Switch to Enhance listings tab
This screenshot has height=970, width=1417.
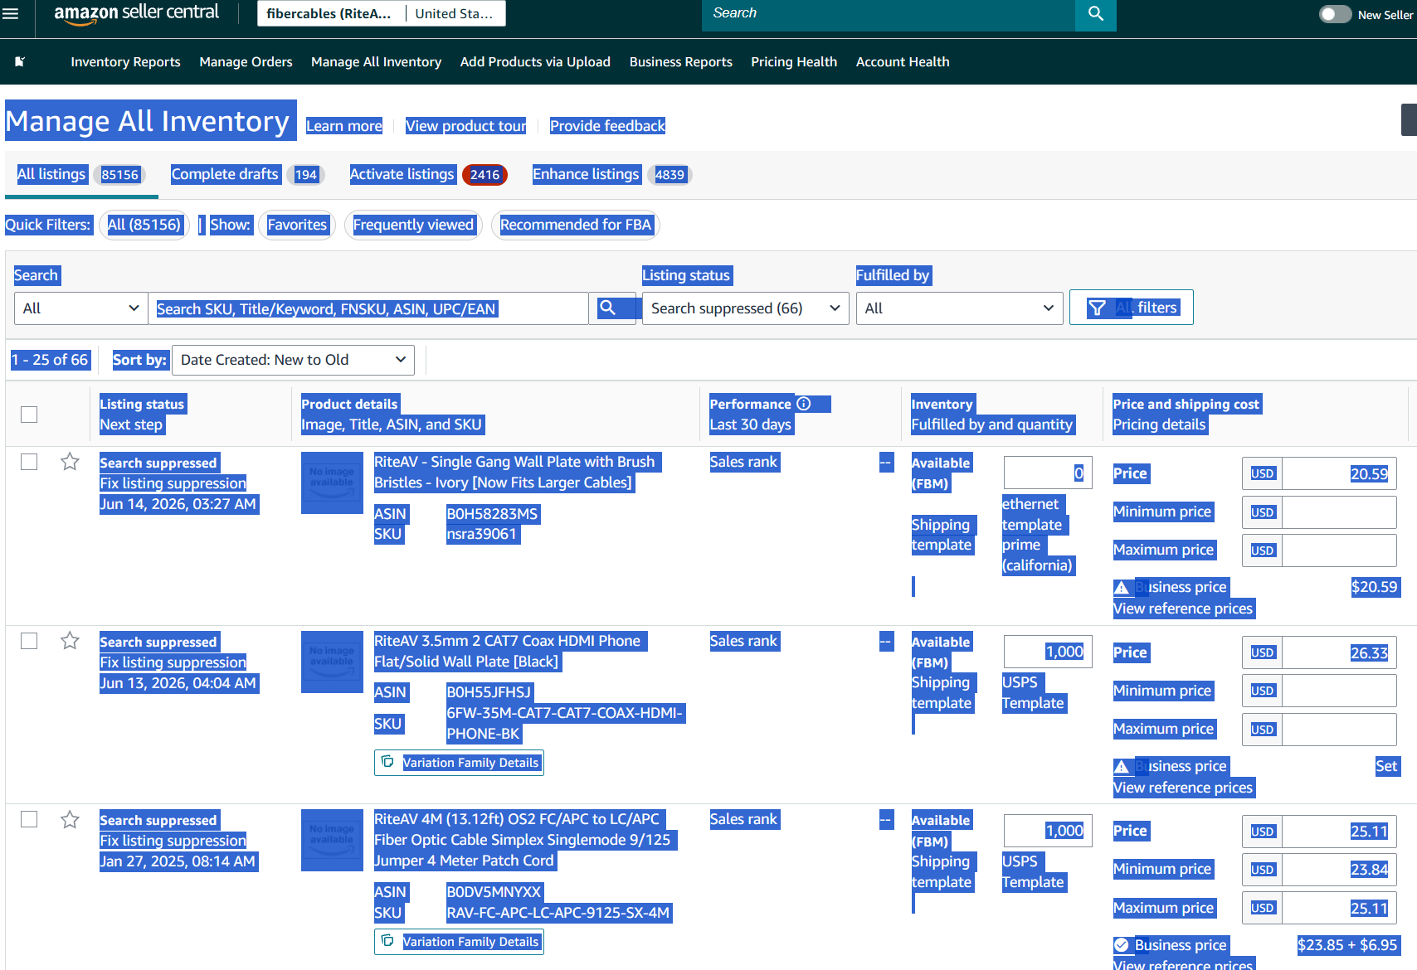pos(611,174)
